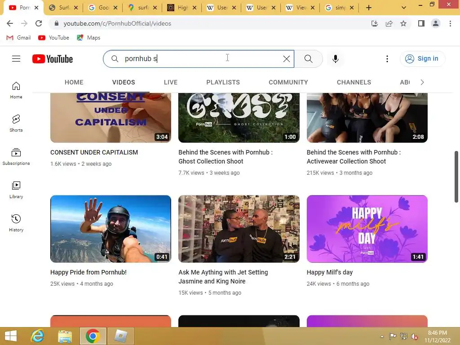Open a new browser tab

[369, 8]
